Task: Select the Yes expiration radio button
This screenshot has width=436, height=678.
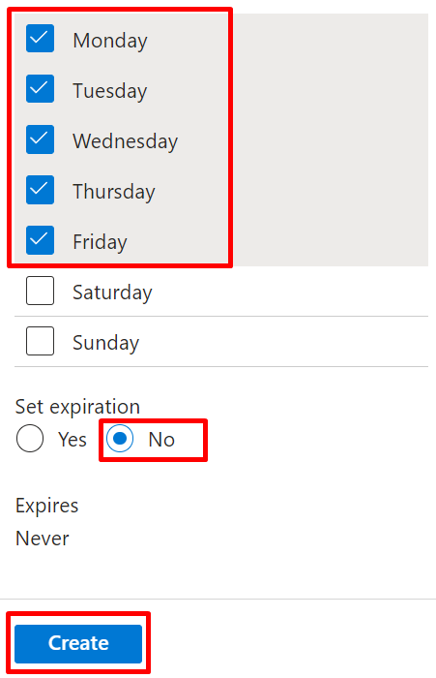Action: [30, 439]
